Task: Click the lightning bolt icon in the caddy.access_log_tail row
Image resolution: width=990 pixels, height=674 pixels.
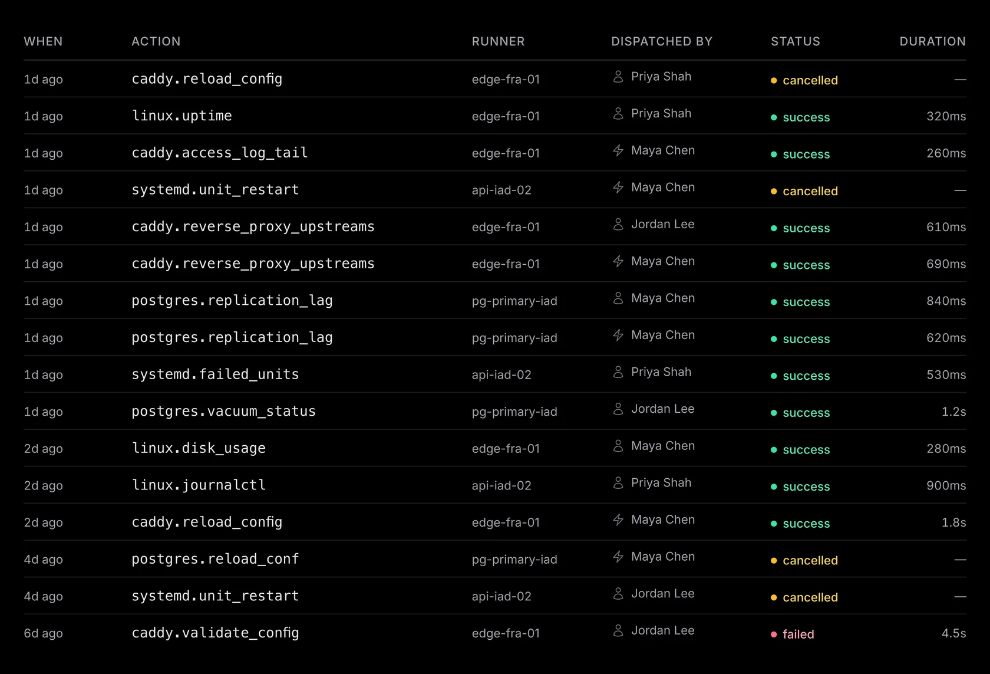Action: tap(618, 150)
